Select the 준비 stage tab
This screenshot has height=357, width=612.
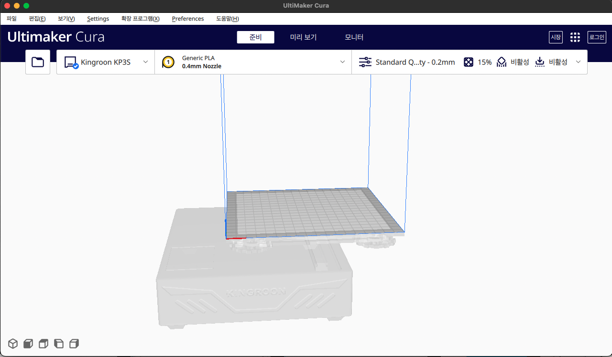coord(256,37)
